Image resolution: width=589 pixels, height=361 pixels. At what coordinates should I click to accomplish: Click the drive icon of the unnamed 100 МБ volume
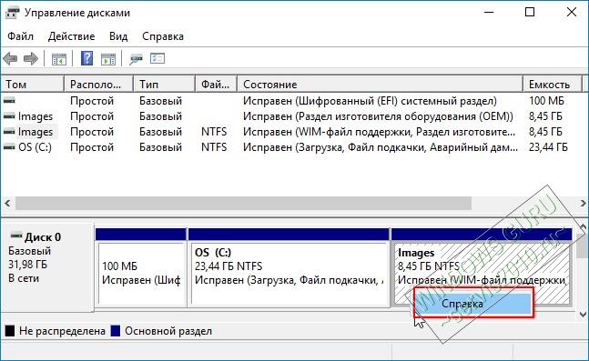point(9,101)
